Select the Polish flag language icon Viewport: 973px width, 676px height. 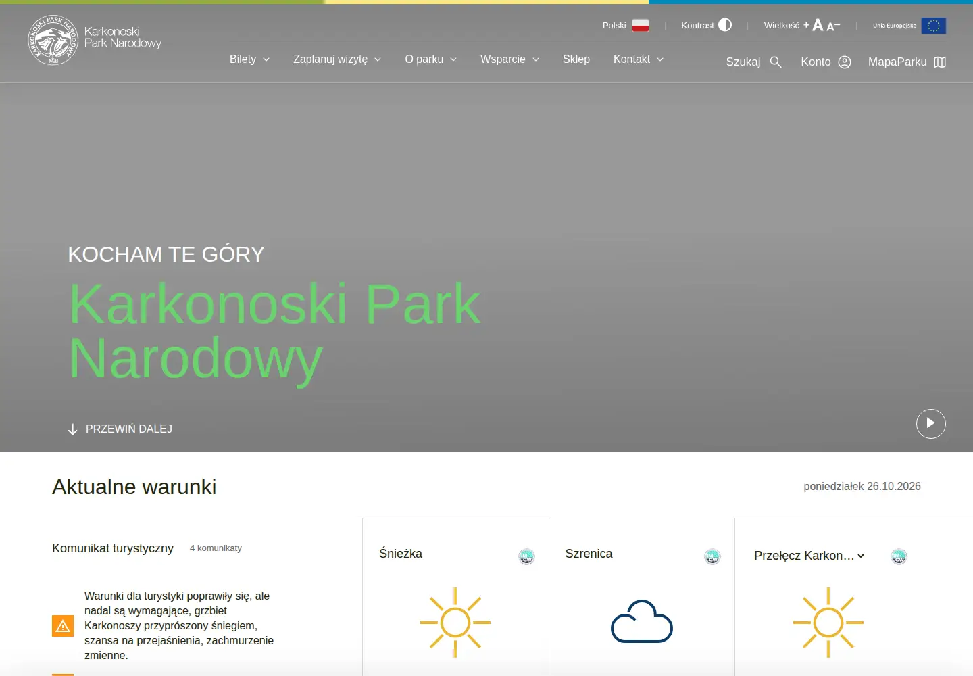click(641, 26)
